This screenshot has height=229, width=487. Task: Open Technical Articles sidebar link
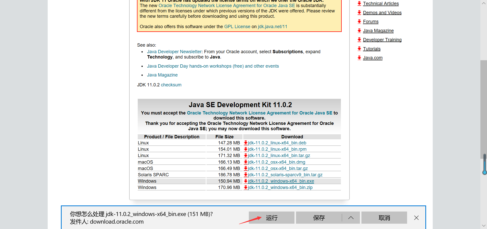381,4
